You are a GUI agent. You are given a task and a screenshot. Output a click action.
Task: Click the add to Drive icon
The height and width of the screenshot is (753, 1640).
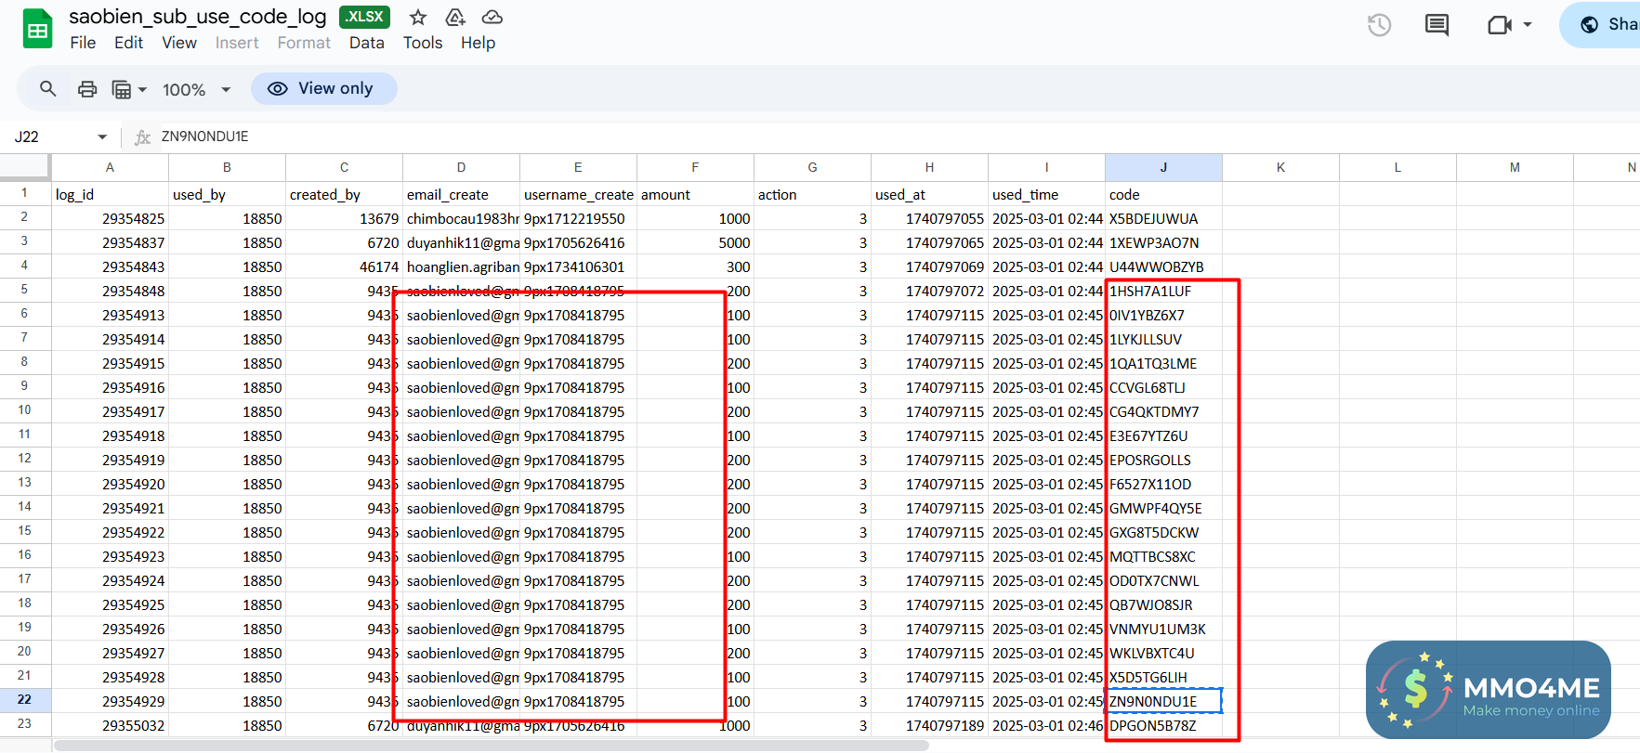click(x=455, y=17)
